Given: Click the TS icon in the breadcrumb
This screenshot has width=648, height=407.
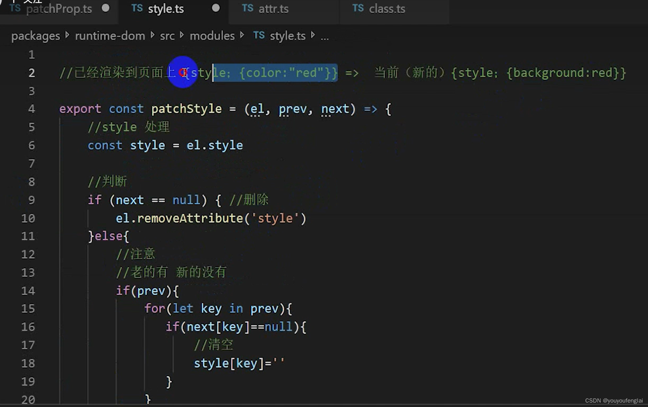Looking at the screenshot, I should tap(259, 35).
